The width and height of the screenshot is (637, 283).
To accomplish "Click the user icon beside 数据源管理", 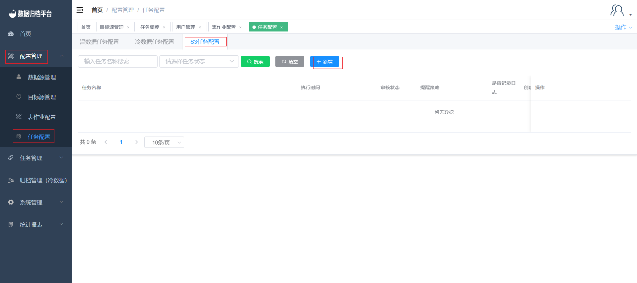I will (19, 77).
